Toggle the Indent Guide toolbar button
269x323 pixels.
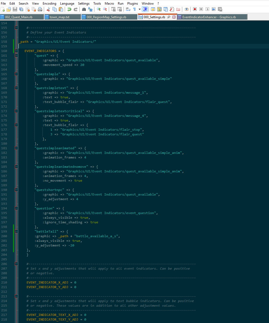[x=145, y=9]
